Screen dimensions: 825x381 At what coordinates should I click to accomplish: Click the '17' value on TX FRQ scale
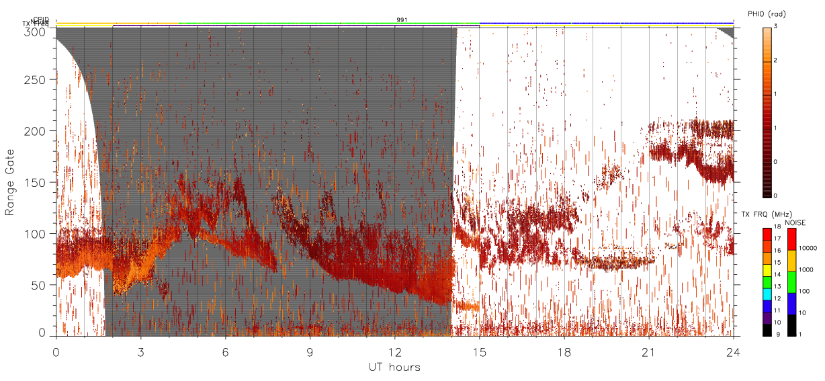(778, 239)
